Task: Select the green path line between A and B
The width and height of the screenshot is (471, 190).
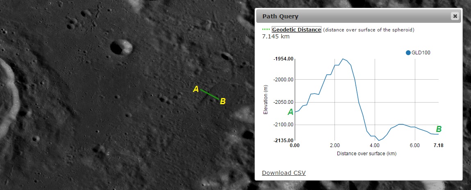Action: (x=209, y=94)
